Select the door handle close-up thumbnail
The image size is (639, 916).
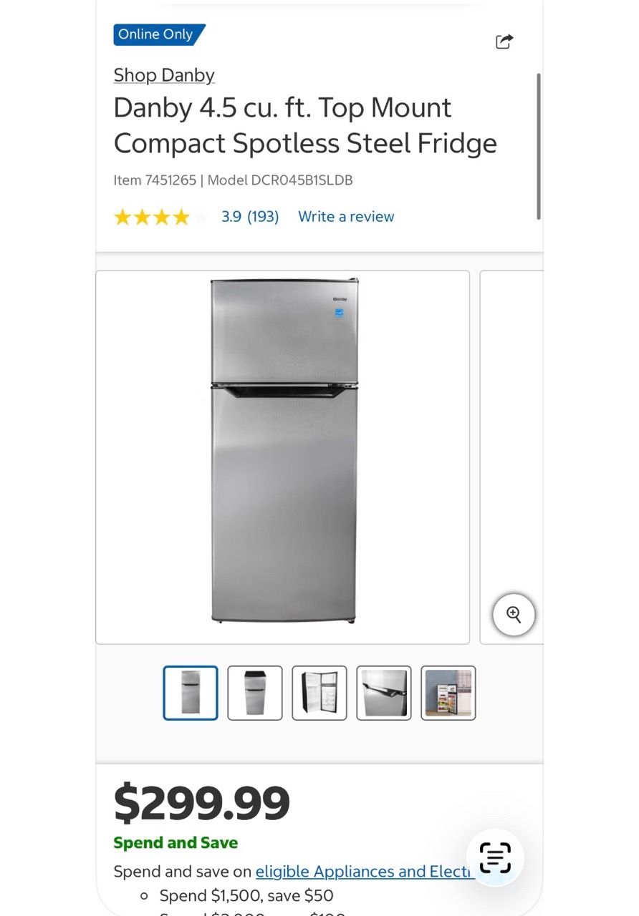click(x=384, y=693)
